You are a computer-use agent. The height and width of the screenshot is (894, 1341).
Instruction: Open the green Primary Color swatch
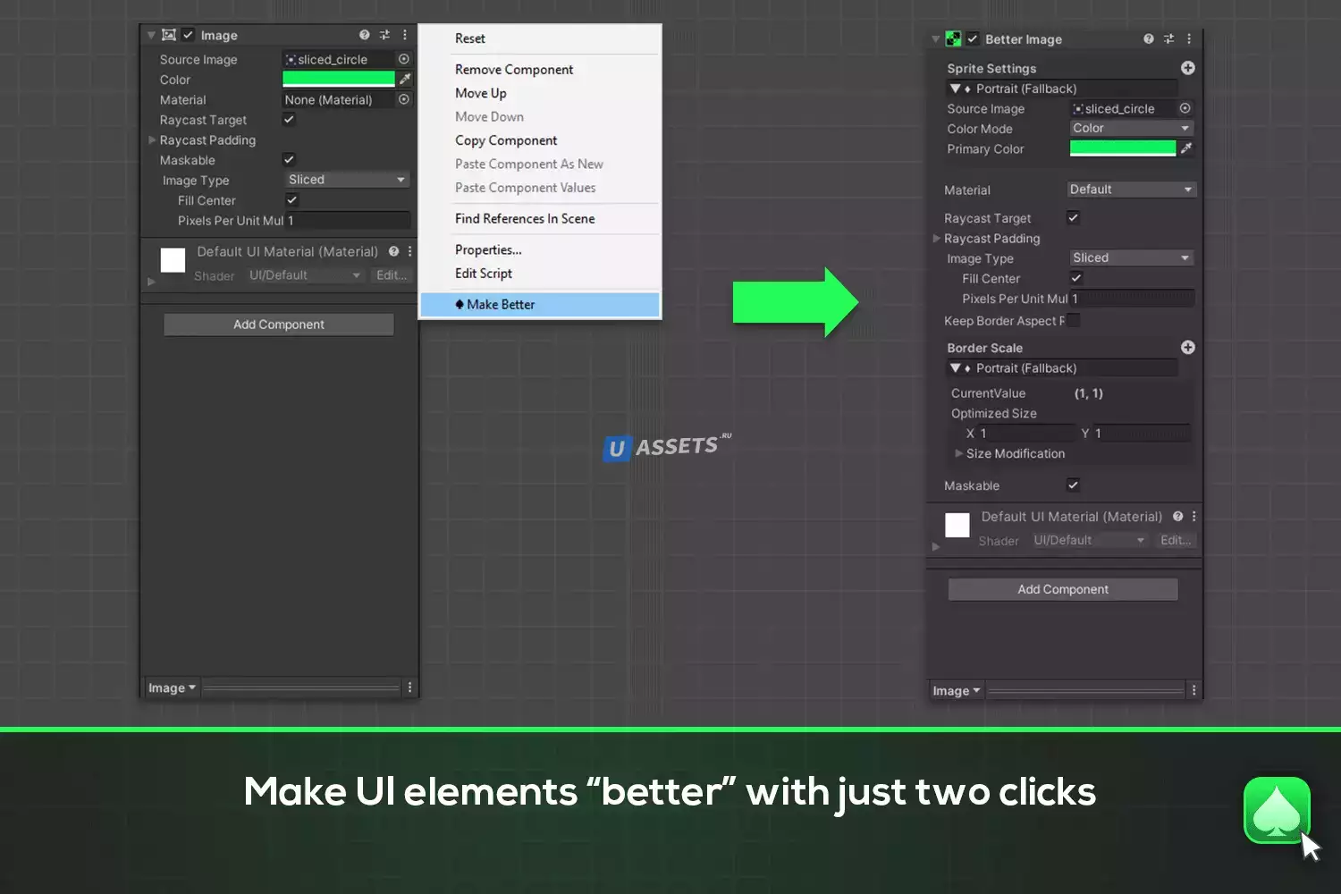[1123, 148]
